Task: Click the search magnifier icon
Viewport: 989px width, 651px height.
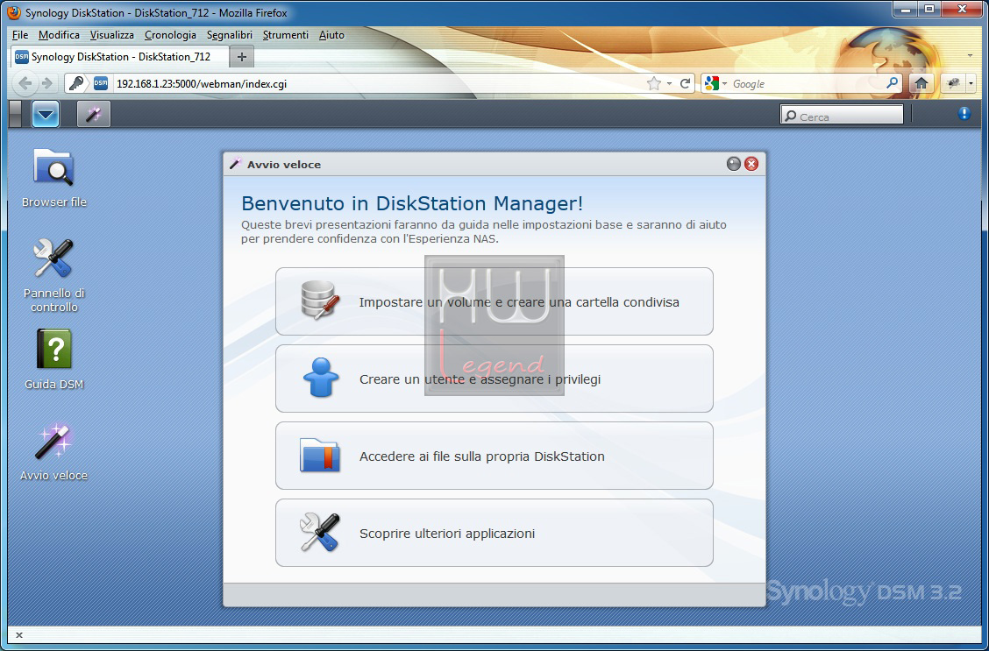Action: click(893, 83)
